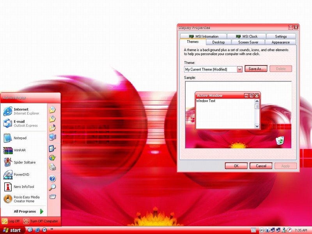312x234 pixels.
Task: Open Printers and Faxes icon
Action: coord(52,167)
